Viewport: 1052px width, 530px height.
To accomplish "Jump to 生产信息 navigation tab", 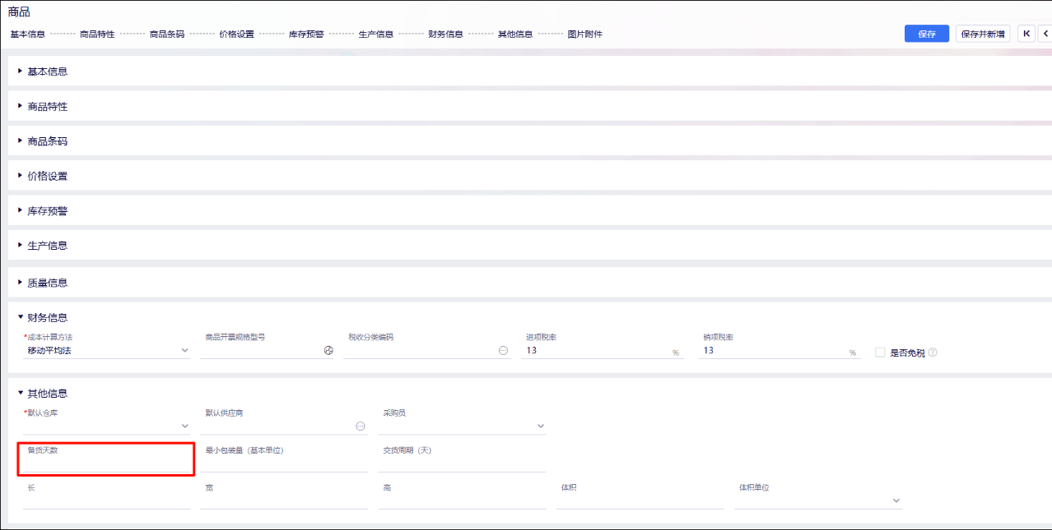I will [x=376, y=35].
